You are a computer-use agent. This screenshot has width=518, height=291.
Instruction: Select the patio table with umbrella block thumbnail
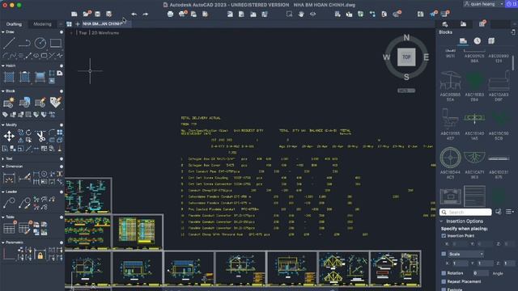450,80
